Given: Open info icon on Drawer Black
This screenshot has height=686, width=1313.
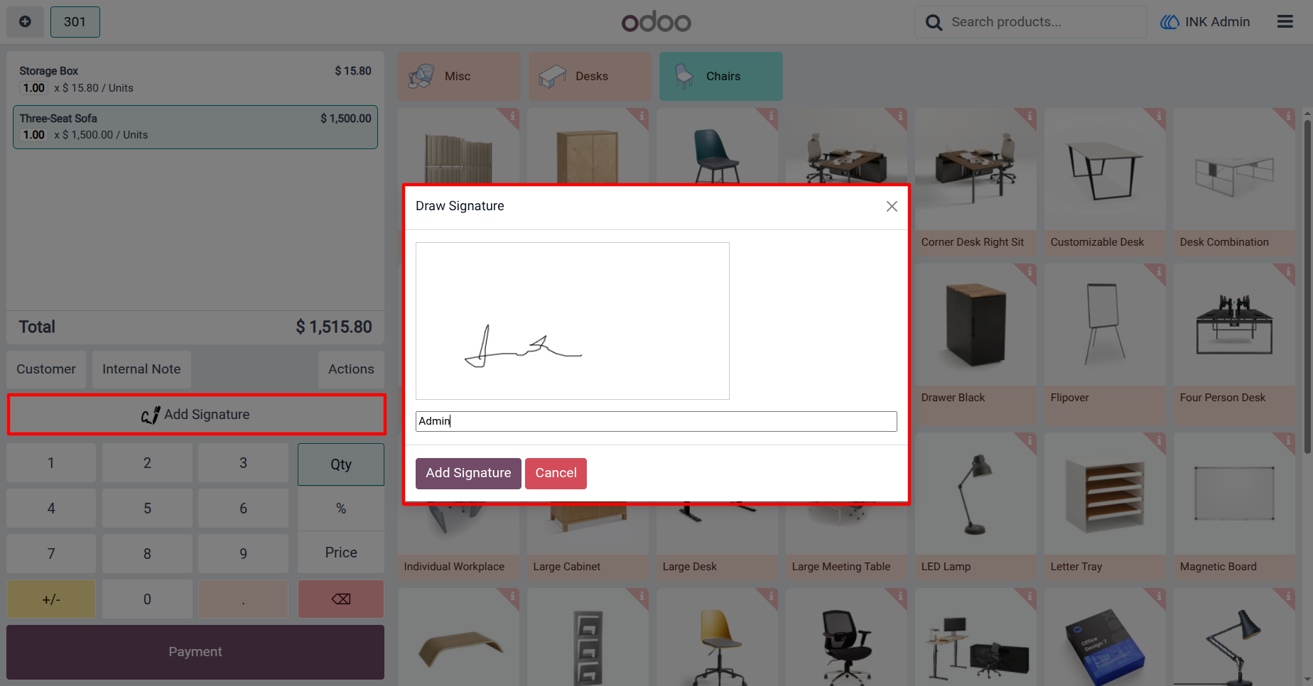Looking at the screenshot, I should coord(1028,271).
